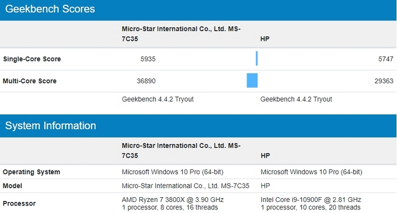The width and height of the screenshot is (397, 213).
Task: Click the MSI multi-core score 36890
Action: click(146, 81)
